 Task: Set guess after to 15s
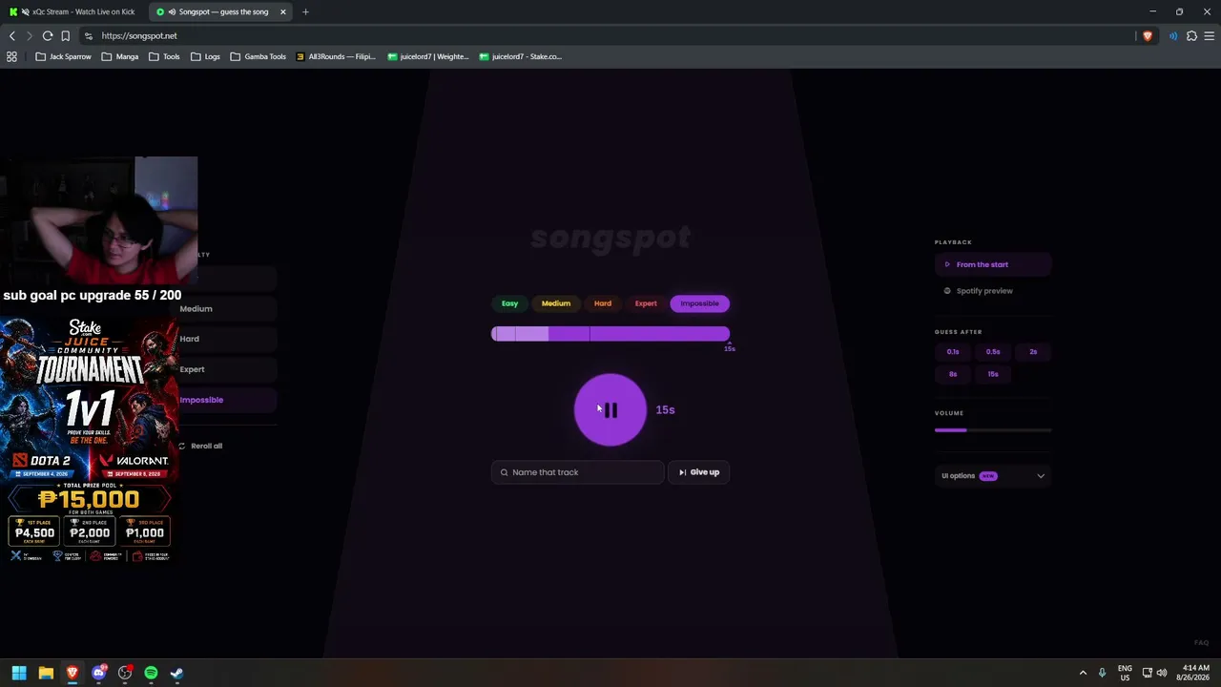coord(993,374)
